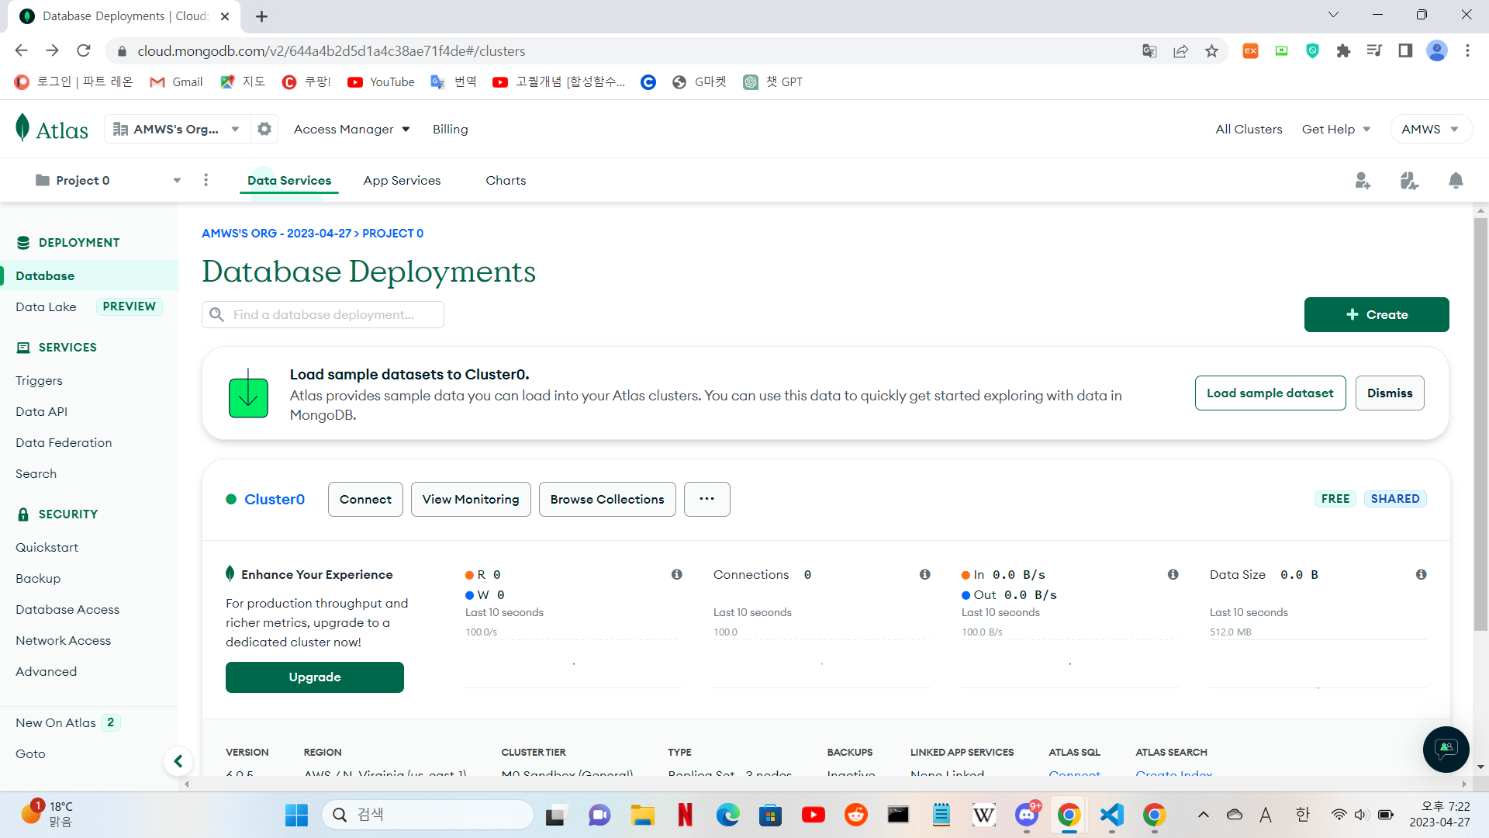
Task: Open the Windows Start menu
Action: coord(296,815)
